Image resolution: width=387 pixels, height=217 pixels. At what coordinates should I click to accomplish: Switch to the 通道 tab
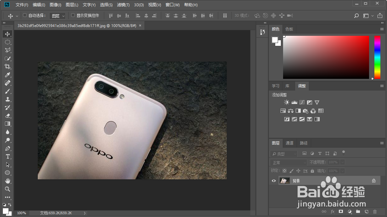(x=289, y=143)
